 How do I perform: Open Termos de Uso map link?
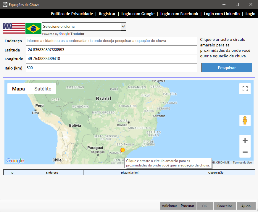coord(242,163)
